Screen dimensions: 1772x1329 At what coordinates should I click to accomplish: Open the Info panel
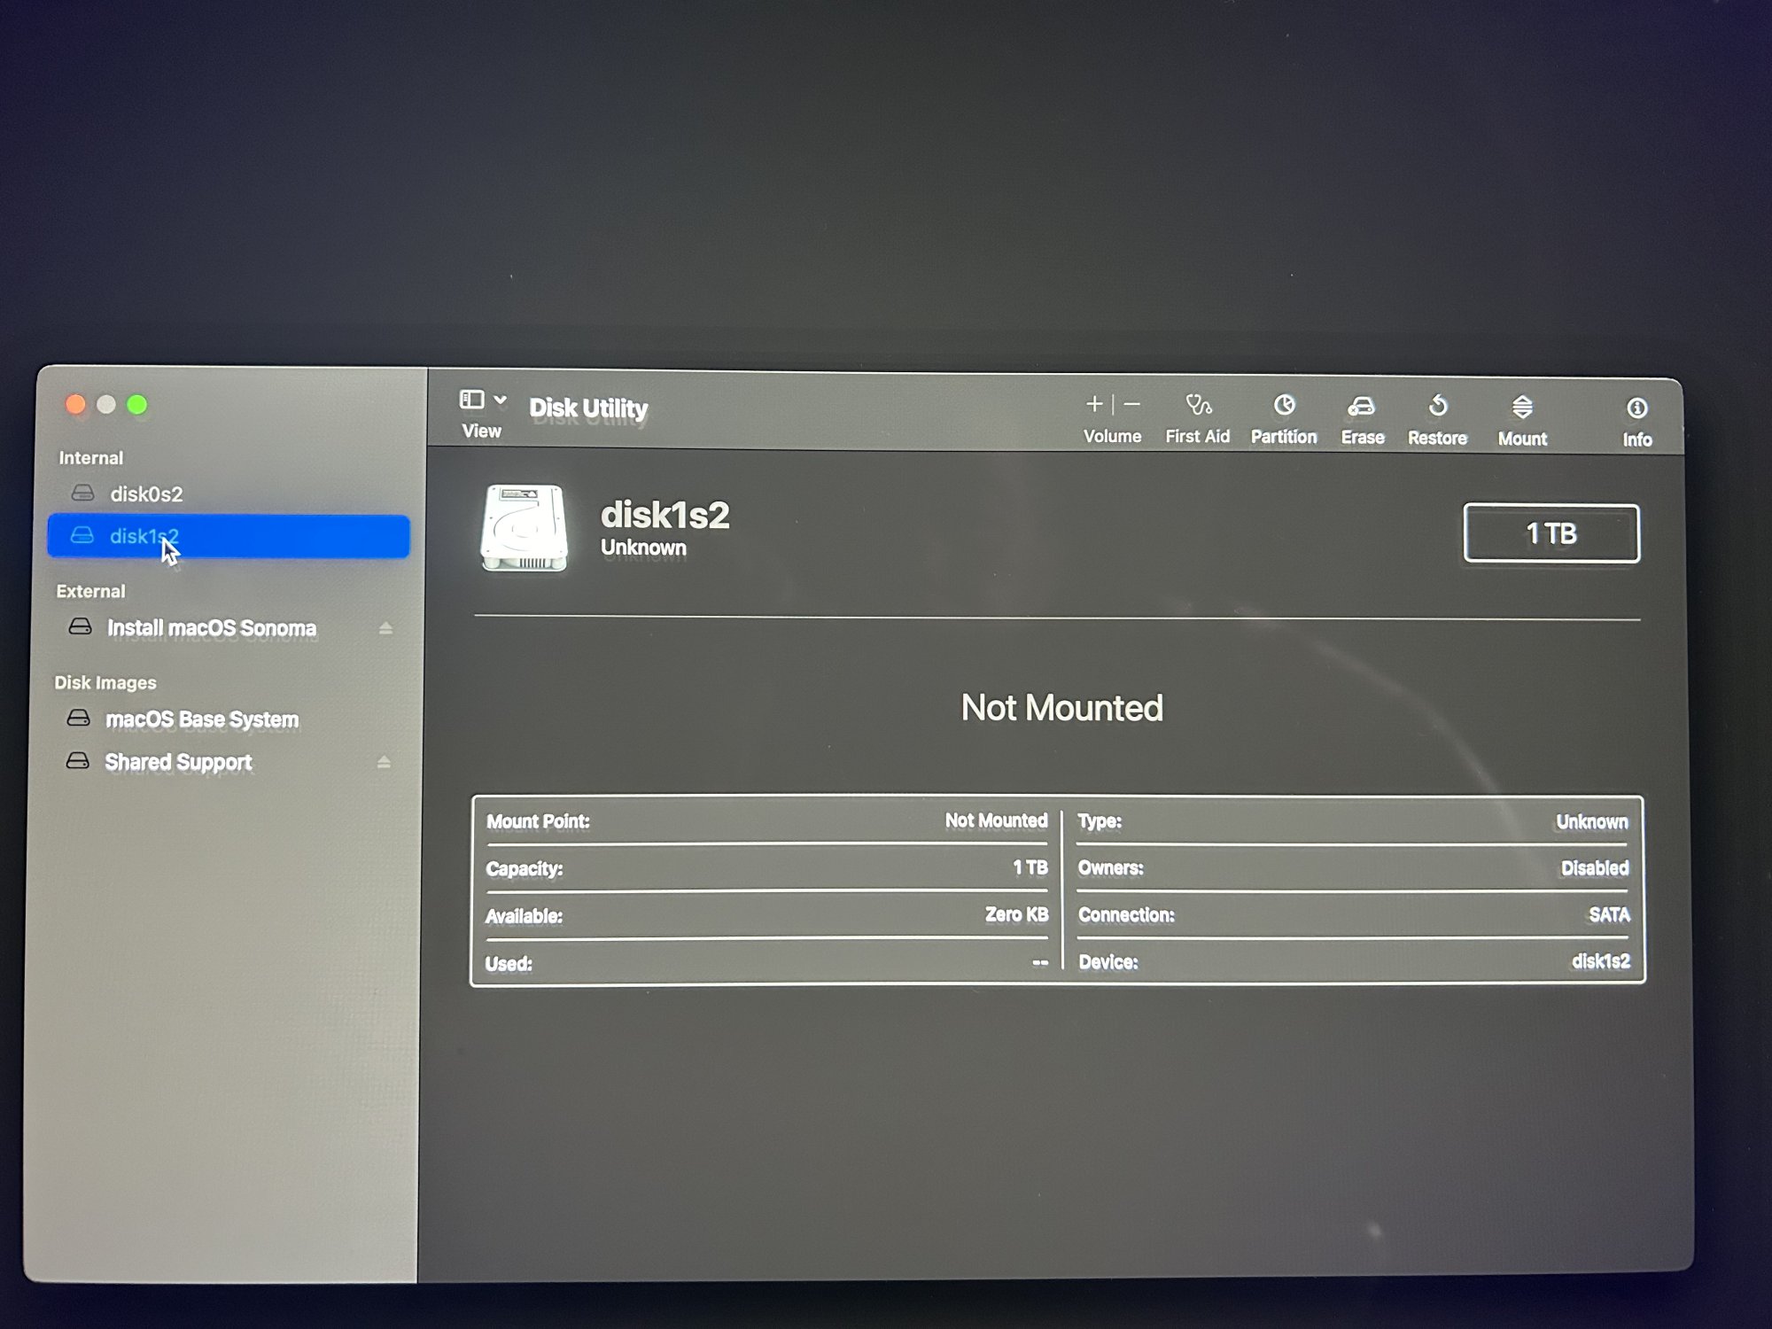[x=1636, y=408]
